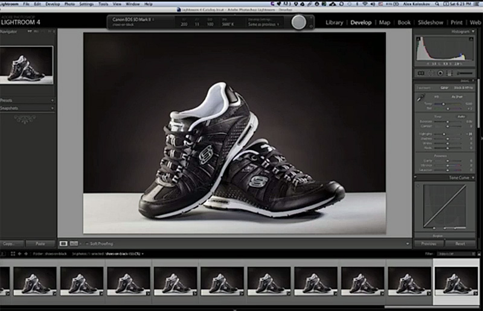Click the Paste button

coord(40,243)
